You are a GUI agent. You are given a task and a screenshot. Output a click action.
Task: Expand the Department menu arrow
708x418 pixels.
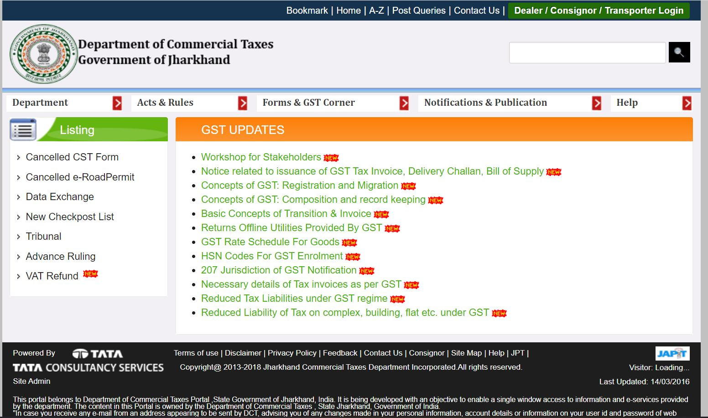[117, 103]
